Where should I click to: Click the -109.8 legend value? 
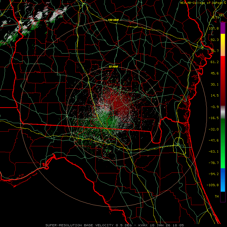tap(213, 185)
